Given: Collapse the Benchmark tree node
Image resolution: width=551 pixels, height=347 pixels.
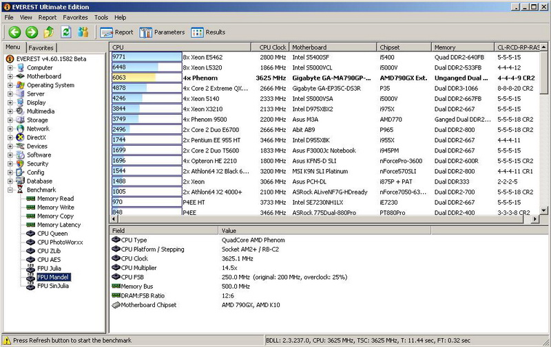Looking at the screenshot, I should pyautogui.click(x=10, y=190).
